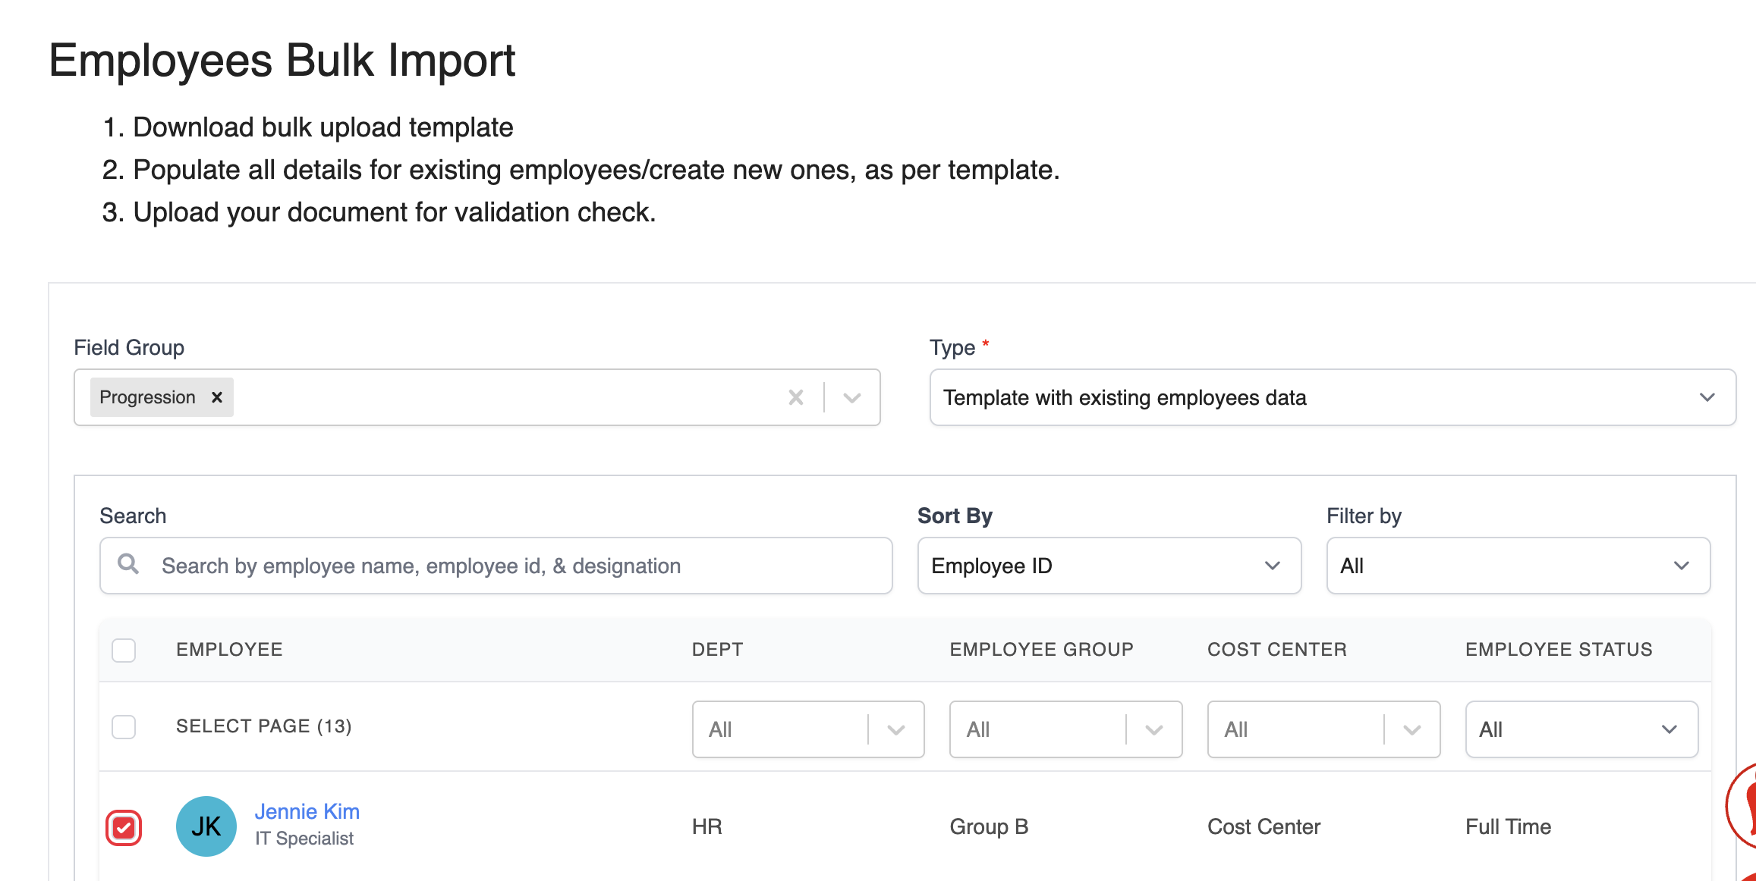Screen dimensions: 1756x881
Task: Expand the Field Group dropdown chevron
Action: tap(852, 397)
